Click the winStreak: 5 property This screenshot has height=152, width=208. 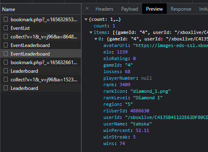119,137
